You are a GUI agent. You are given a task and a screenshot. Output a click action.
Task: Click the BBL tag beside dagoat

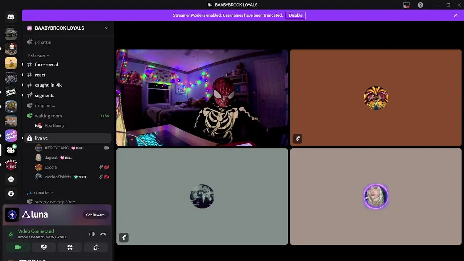(x=66, y=158)
